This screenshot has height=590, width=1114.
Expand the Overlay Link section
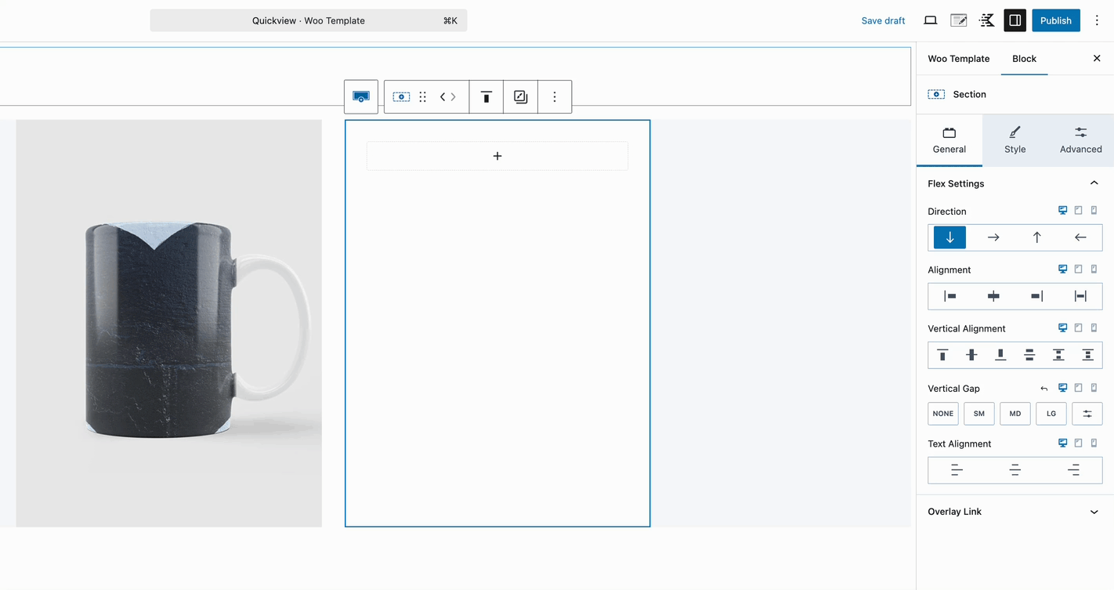pos(1094,511)
